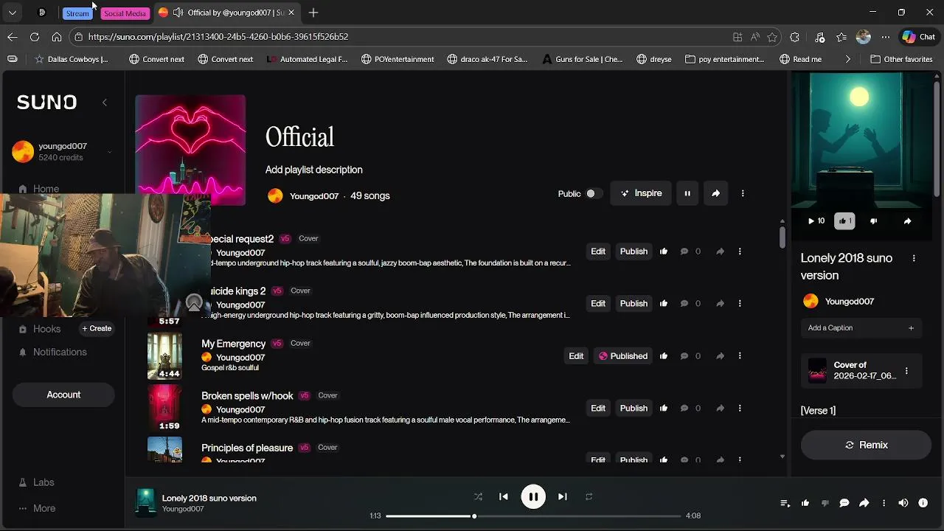The image size is (944, 531).
Task: Open the play queue icon in the player bar
Action: coord(785,503)
